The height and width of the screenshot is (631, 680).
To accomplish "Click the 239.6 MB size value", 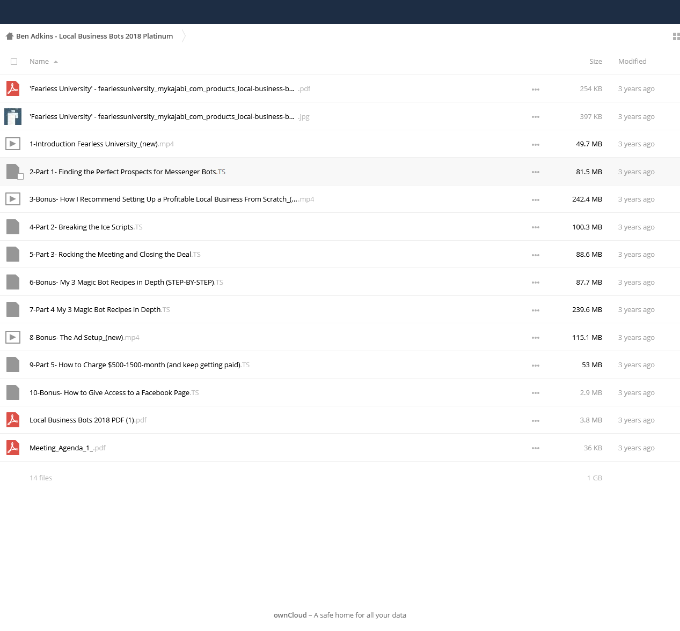I will [x=587, y=310].
